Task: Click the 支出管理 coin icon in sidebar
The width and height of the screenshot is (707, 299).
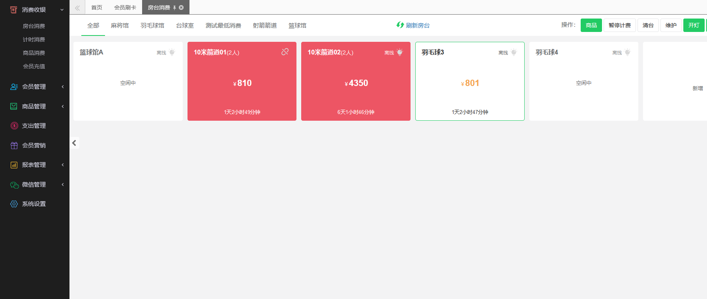Action: 14,126
